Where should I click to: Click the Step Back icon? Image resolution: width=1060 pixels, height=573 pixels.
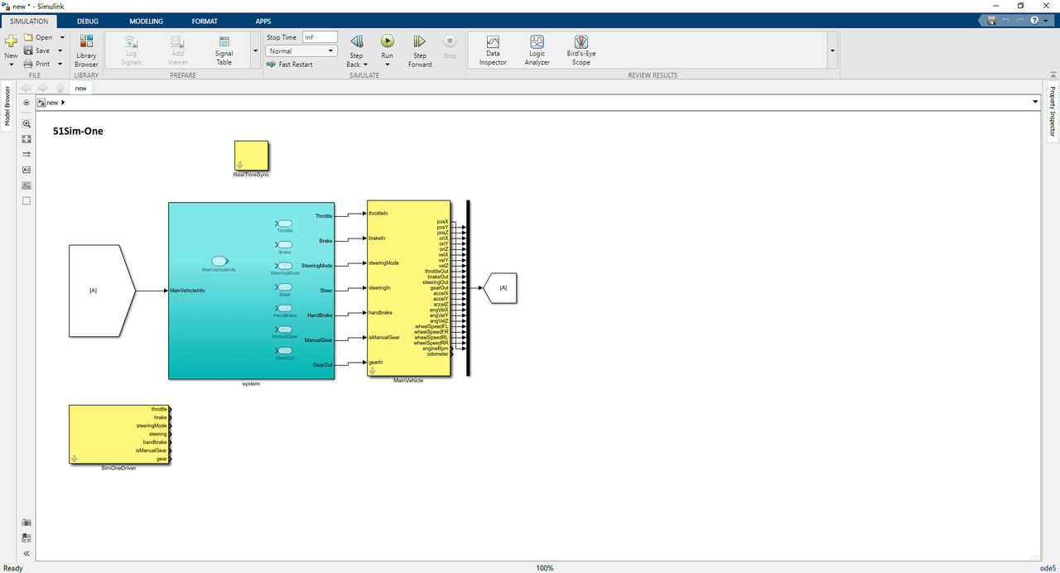point(357,41)
